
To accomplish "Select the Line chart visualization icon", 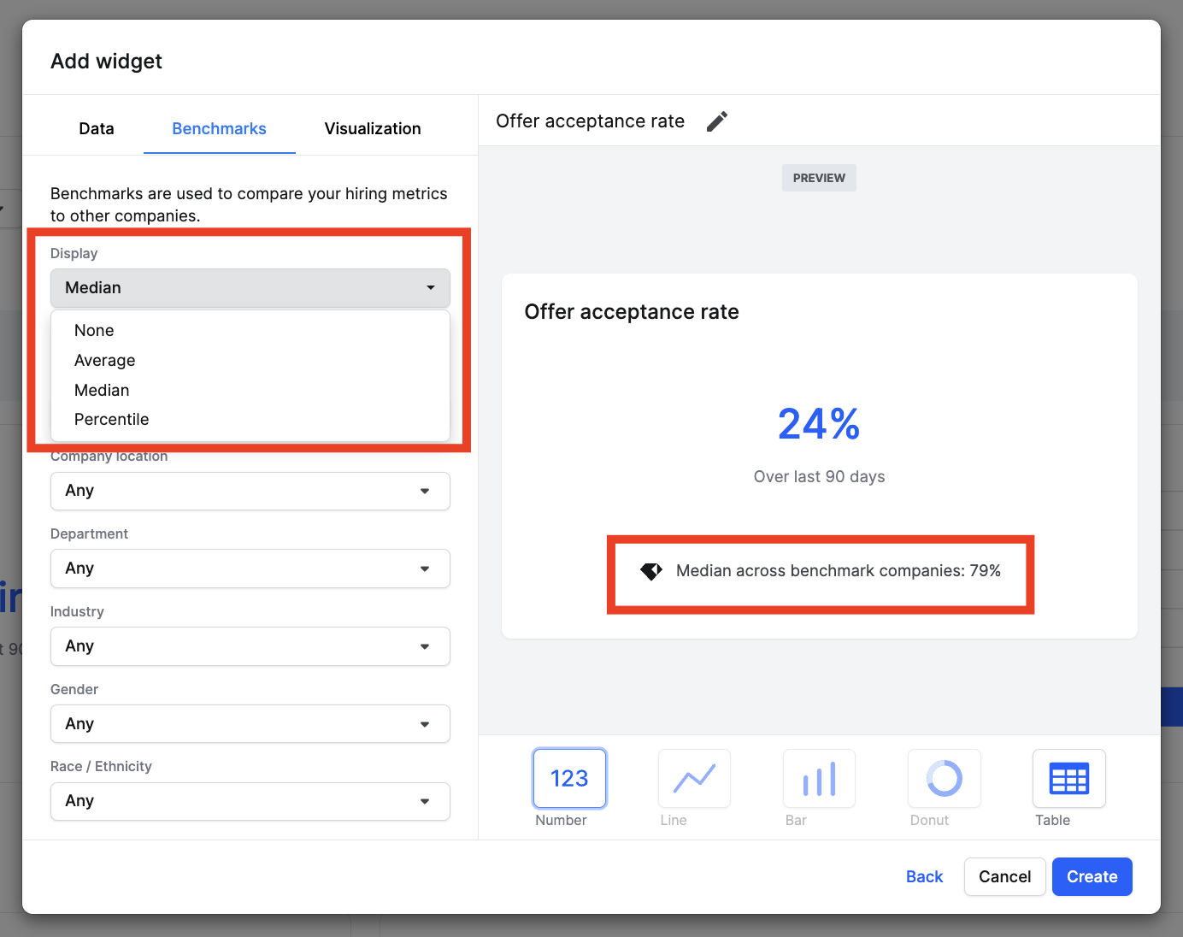I will coord(694,778).
